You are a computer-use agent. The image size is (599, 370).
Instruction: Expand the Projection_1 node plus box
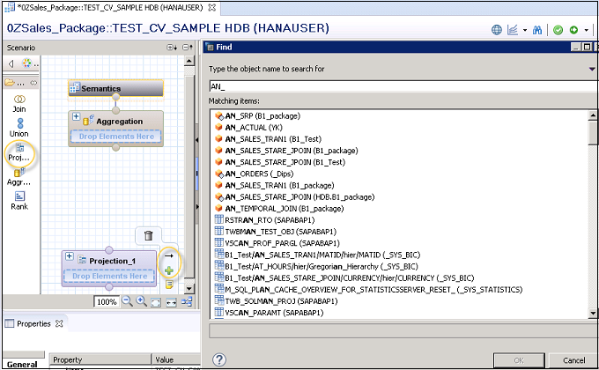click(x=70, y=259)
